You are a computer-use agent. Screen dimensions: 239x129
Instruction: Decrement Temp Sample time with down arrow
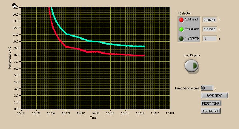pyautogui.click(x=202, y=89)
